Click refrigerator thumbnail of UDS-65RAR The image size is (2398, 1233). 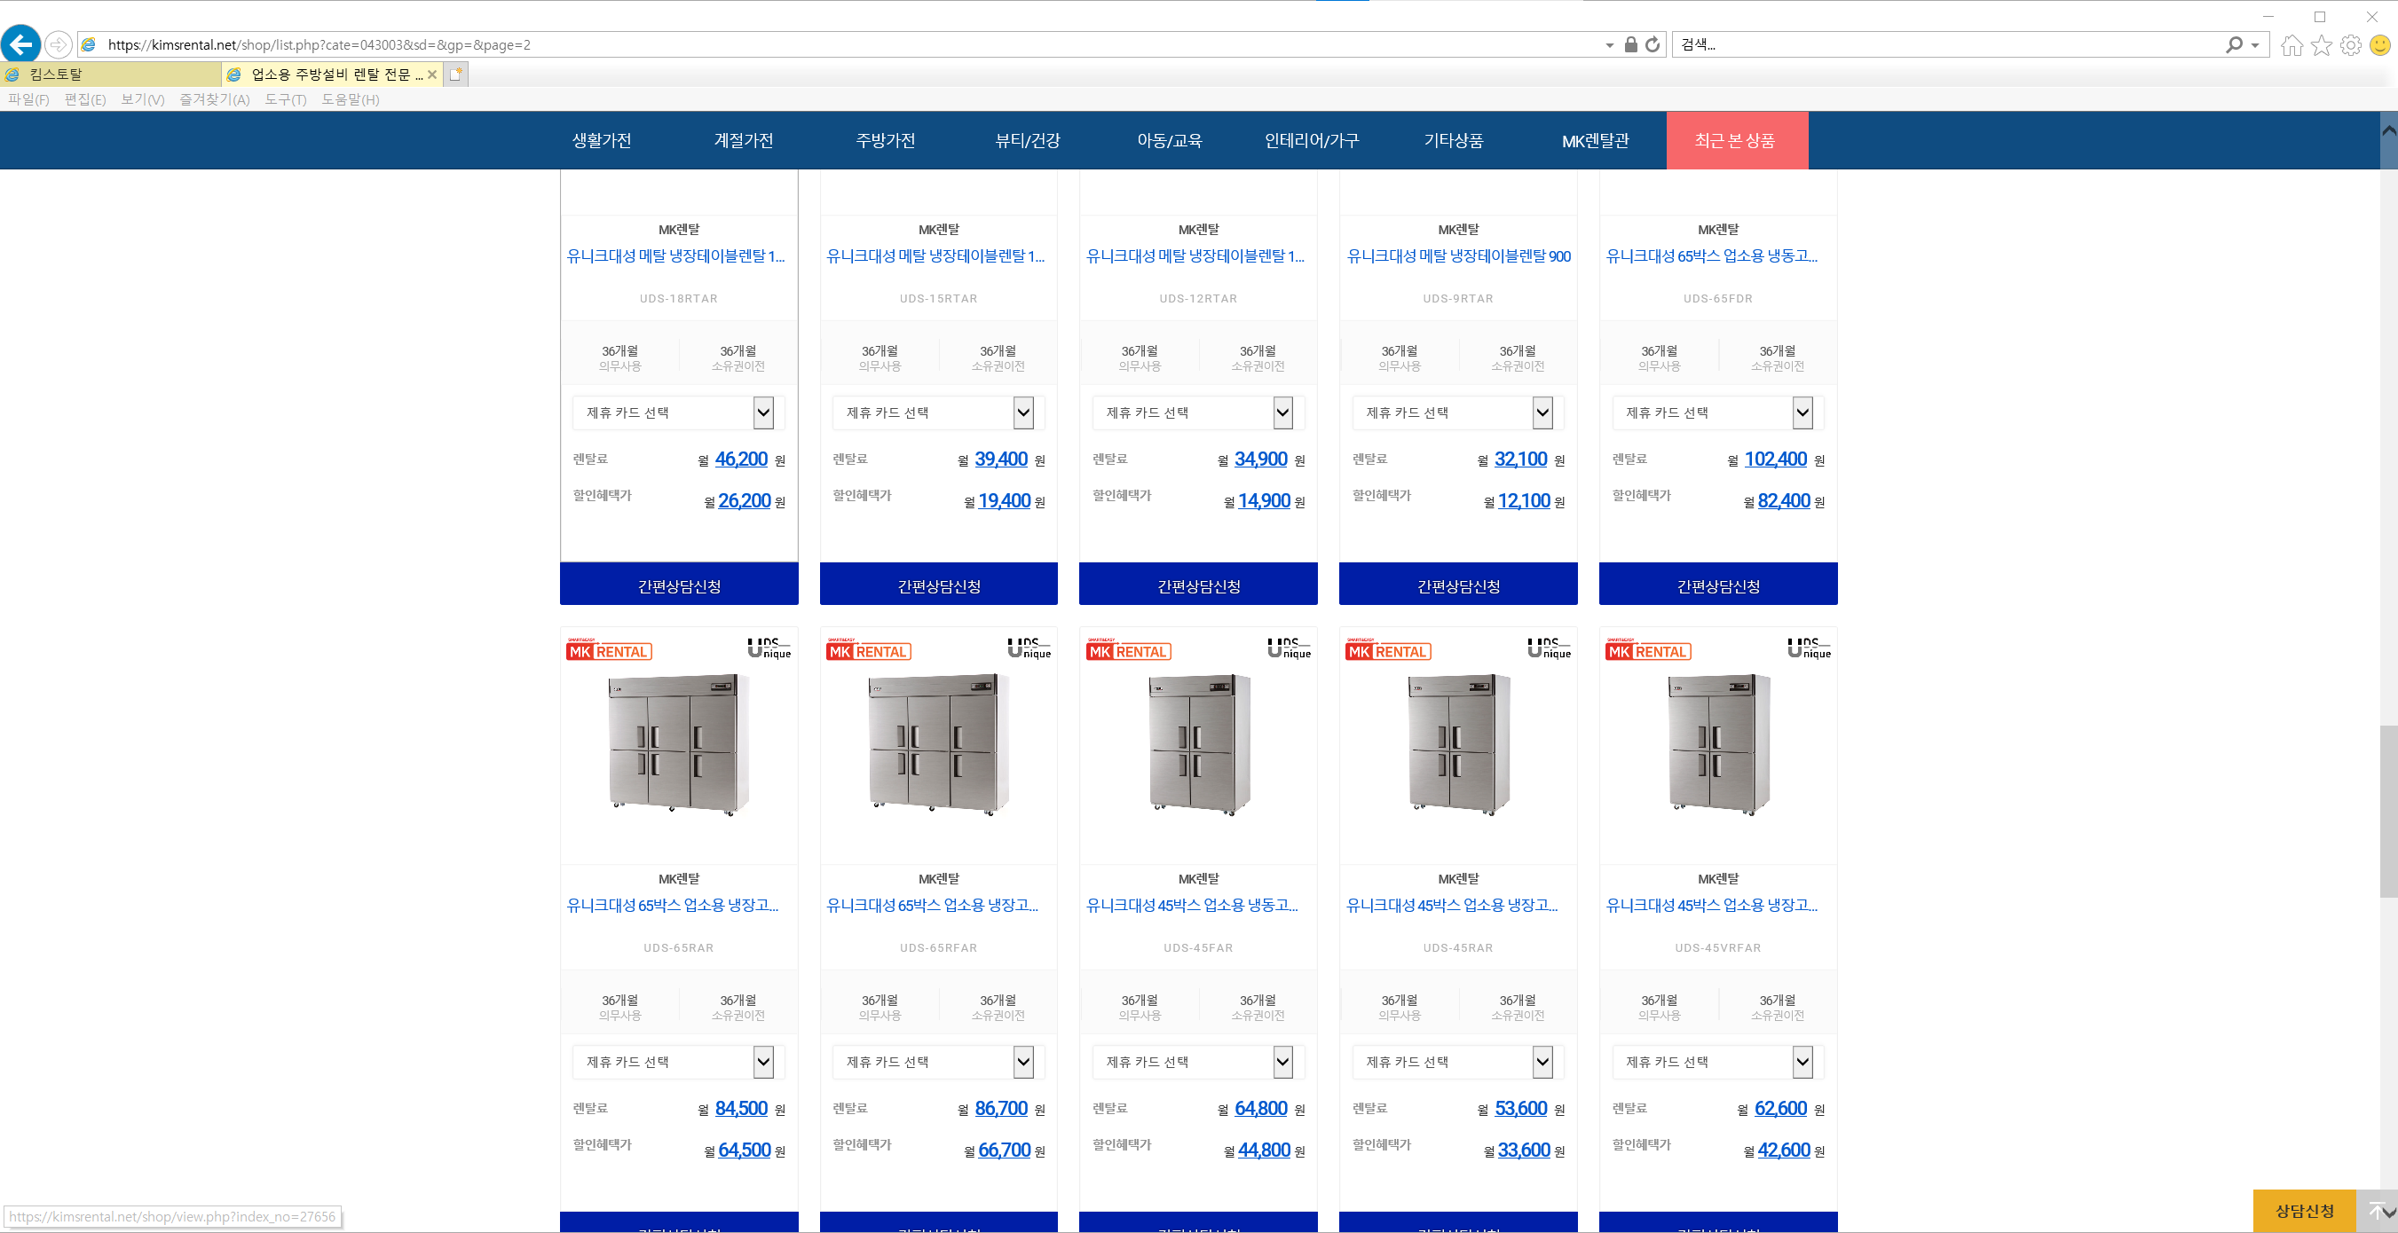[x=679, y=745]
